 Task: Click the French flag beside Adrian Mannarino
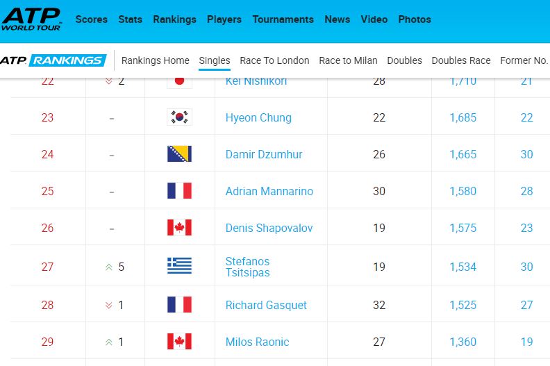(x=179, y=191)
